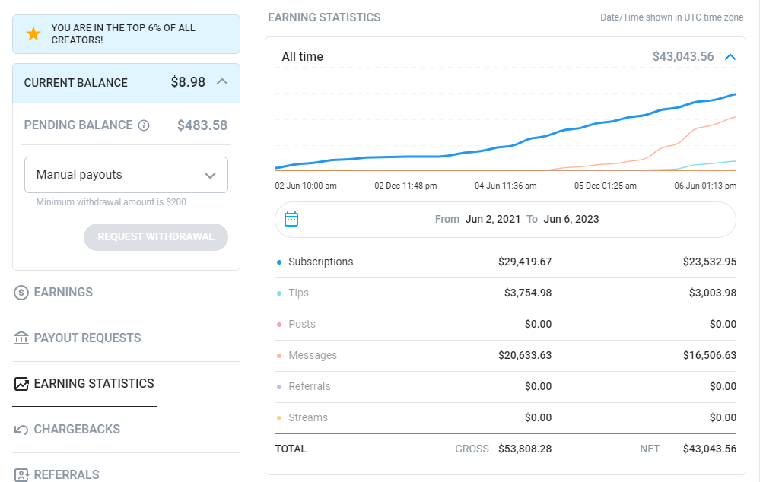
Task: Collapse the Current Balance panel chevron
Action: tap(222, 81)
